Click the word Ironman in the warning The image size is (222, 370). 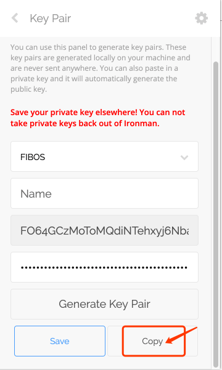point(141,123)
